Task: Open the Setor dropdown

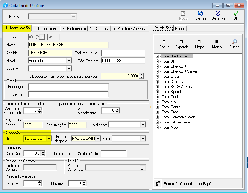Action: (x=143, y=139)
